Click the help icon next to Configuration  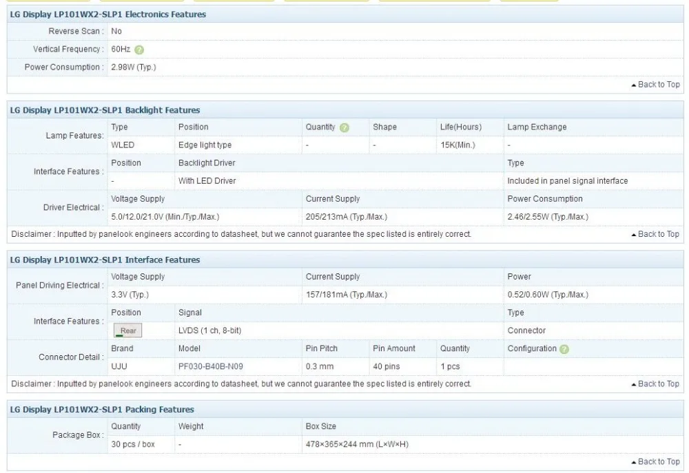click(564, 348)
